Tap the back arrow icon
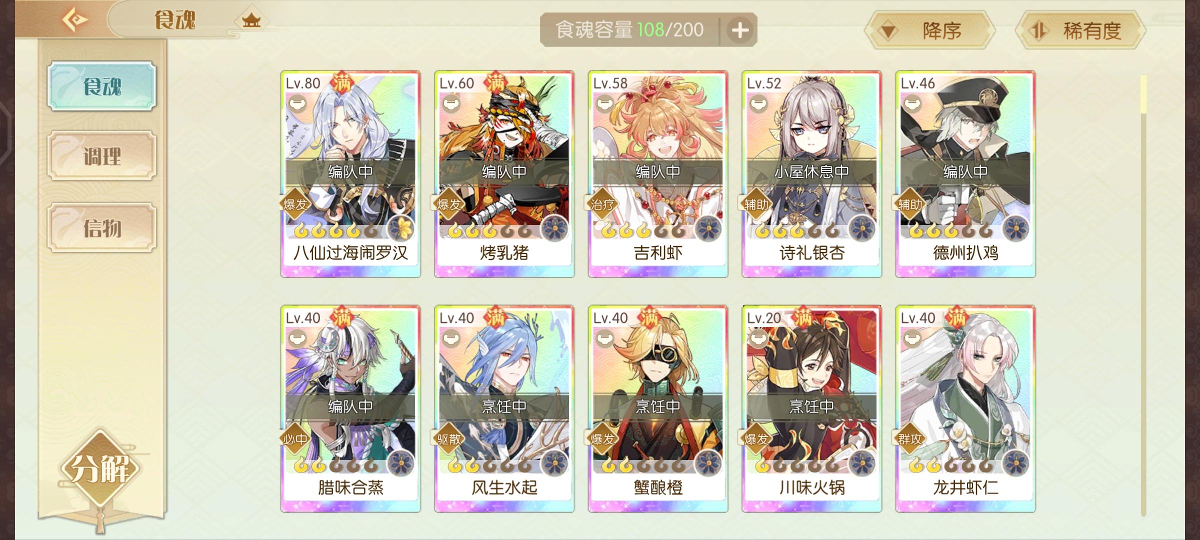1200x540 pixels. pos(74,20)
